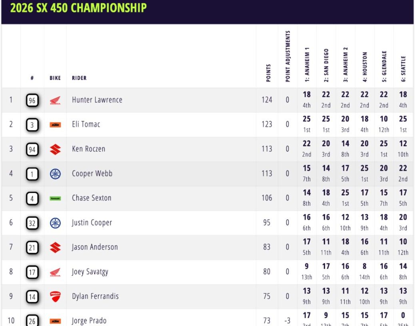Click Kawasaki logo beside Chase Sexton
This screenshot has height=326, width=415.
click(x=55, y=198)
